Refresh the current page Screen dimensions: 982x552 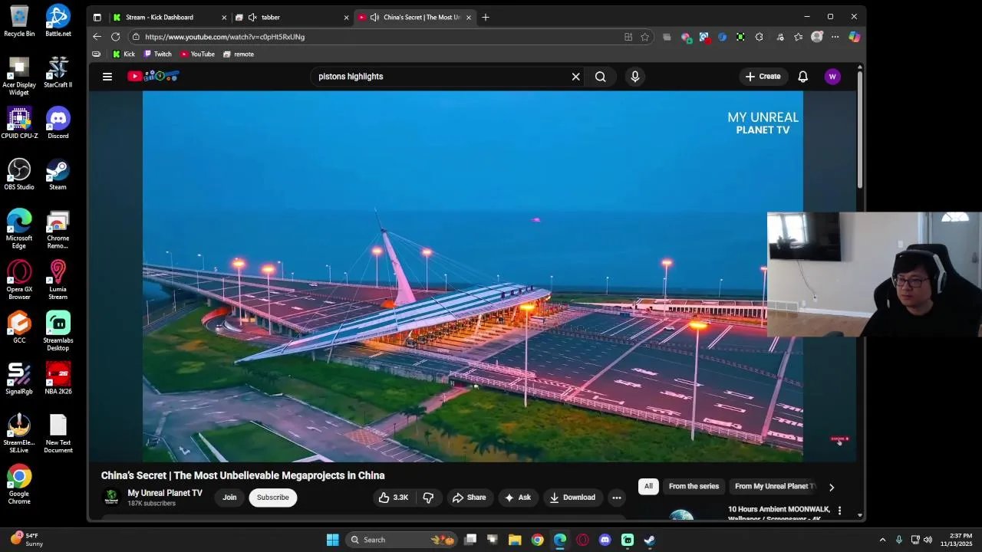pyautogui.click(x=115, y=37)
